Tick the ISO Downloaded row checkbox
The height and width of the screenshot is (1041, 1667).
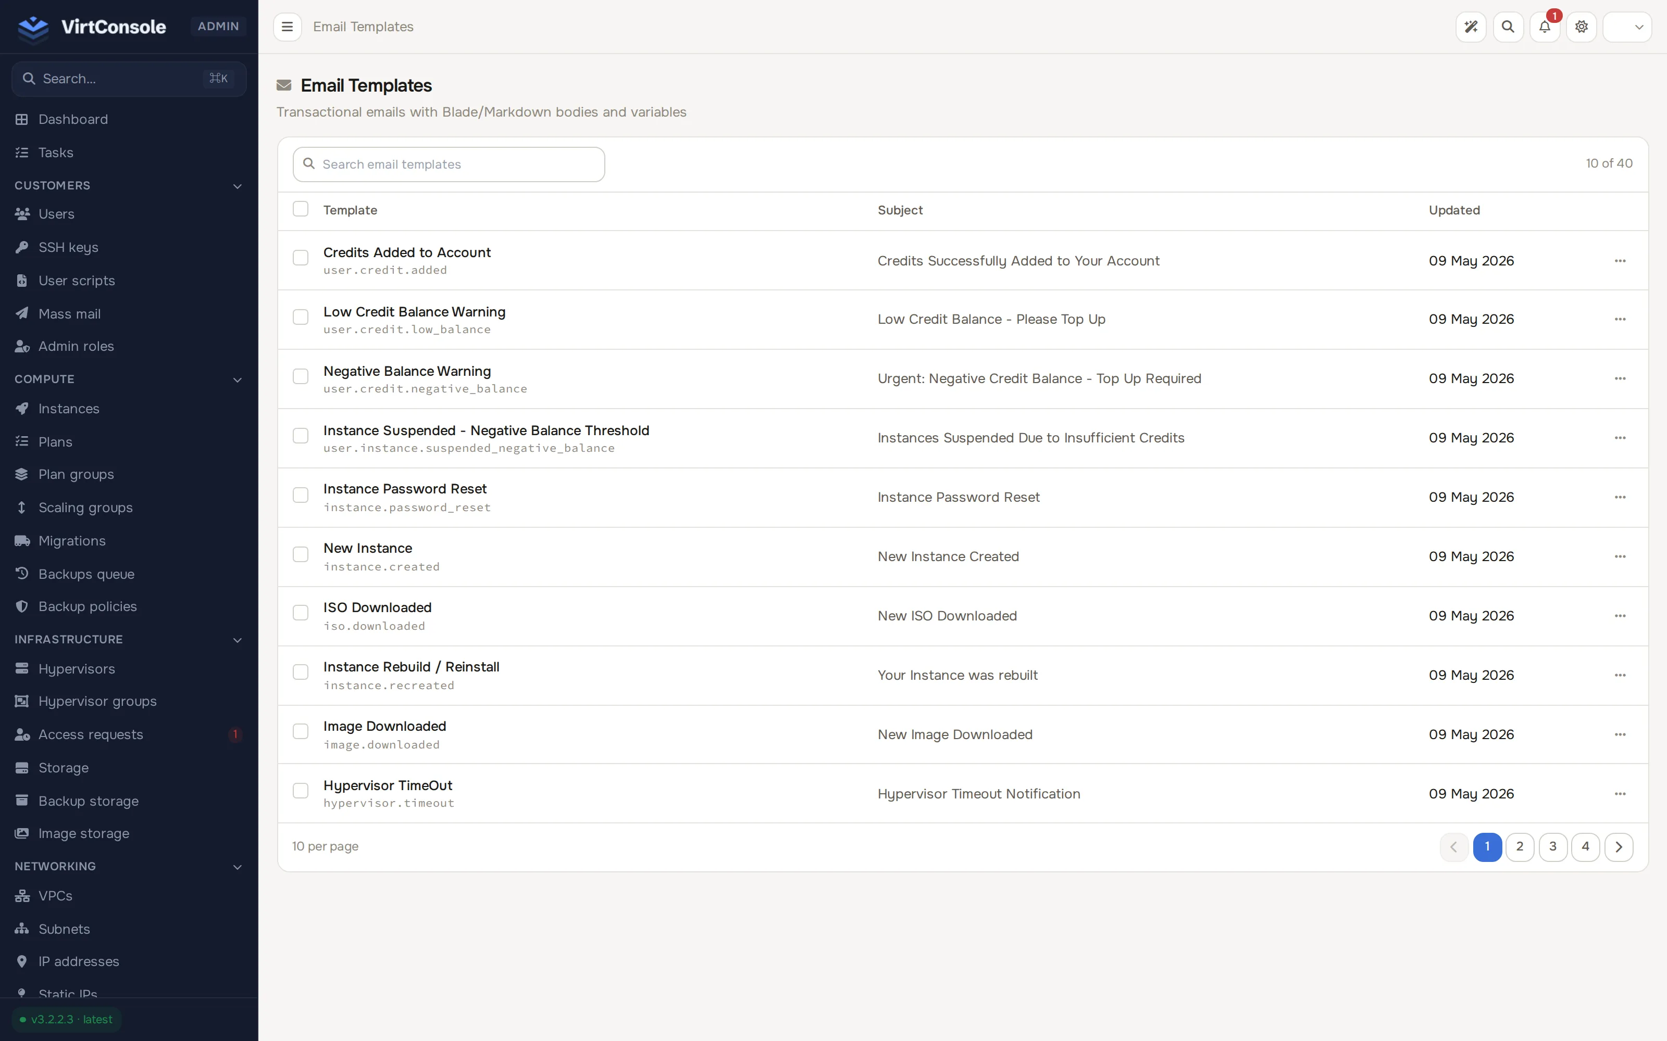301,613
